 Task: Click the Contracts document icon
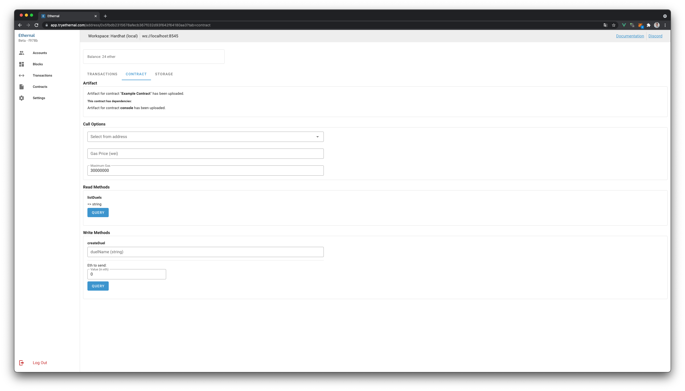tap(22, 87)
